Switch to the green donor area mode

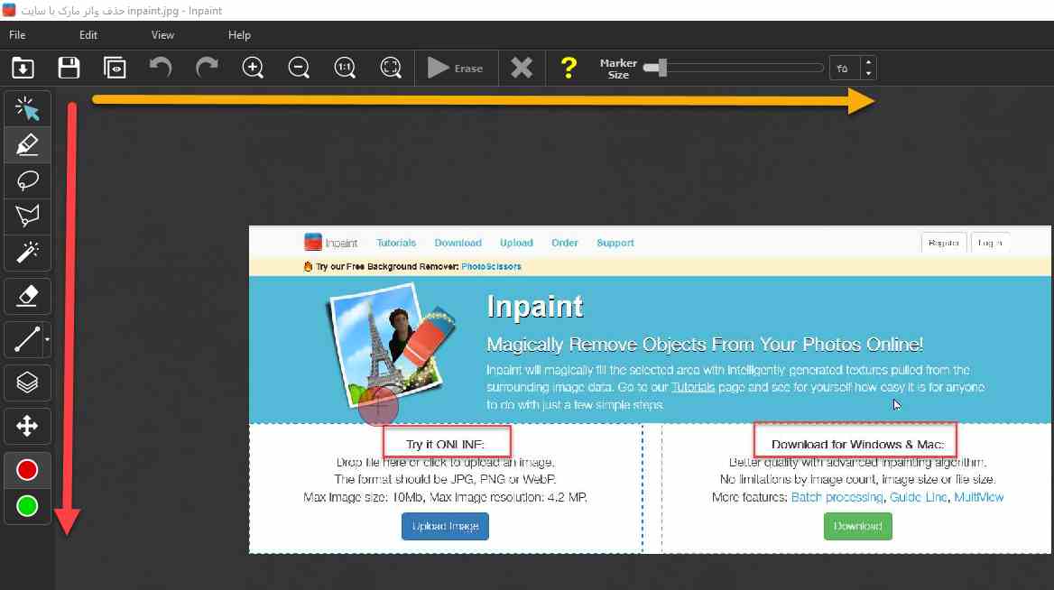27,505
